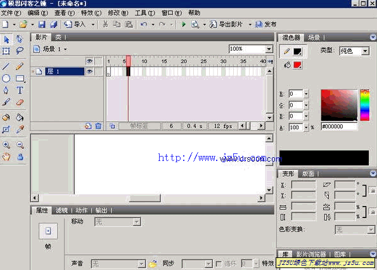The width and height of the screenshot is (377, 270).
Task: Open the R value dropdown arrow
Action: coord(306,94)
